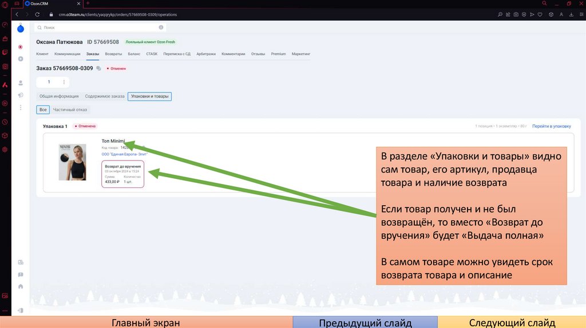Bookmark the page with the heart icon
Image resolution: width=586 pixels, height=328 pixels.
pos(540,14)
